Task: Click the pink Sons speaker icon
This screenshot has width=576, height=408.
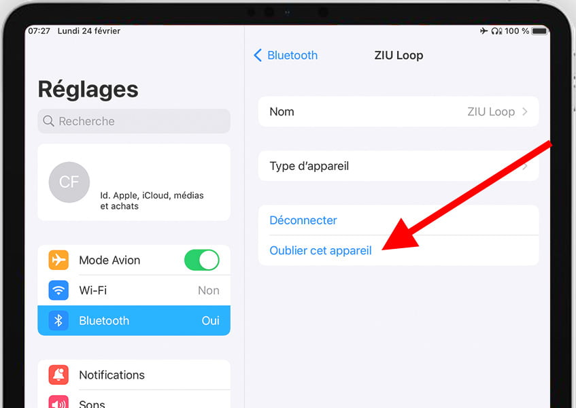Action: [58, 402]
